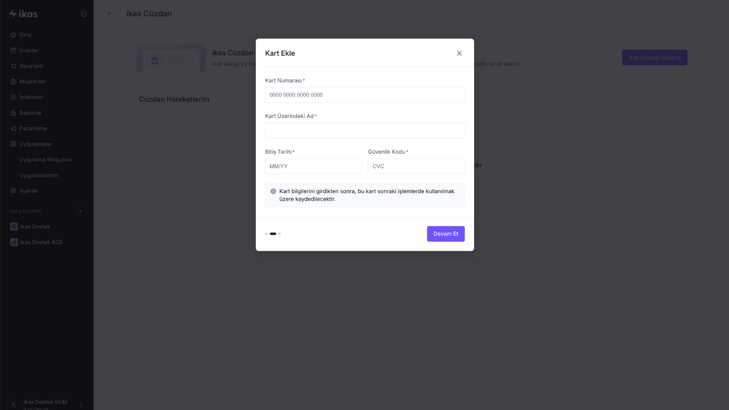
Task: Click the ikas logo
Action: click(23, 14)
